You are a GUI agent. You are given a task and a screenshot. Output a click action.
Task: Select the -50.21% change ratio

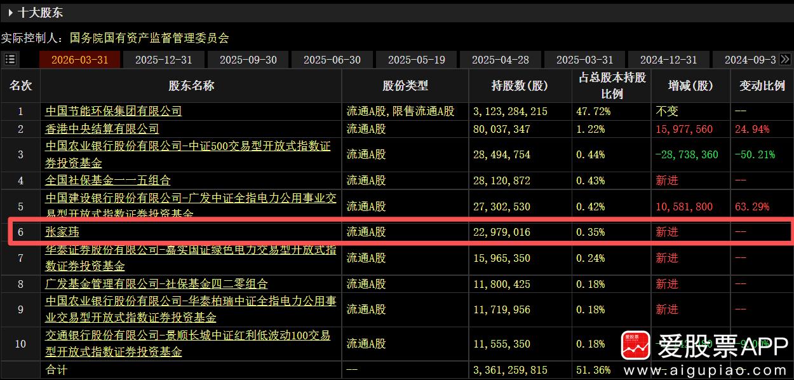[755, 154]
